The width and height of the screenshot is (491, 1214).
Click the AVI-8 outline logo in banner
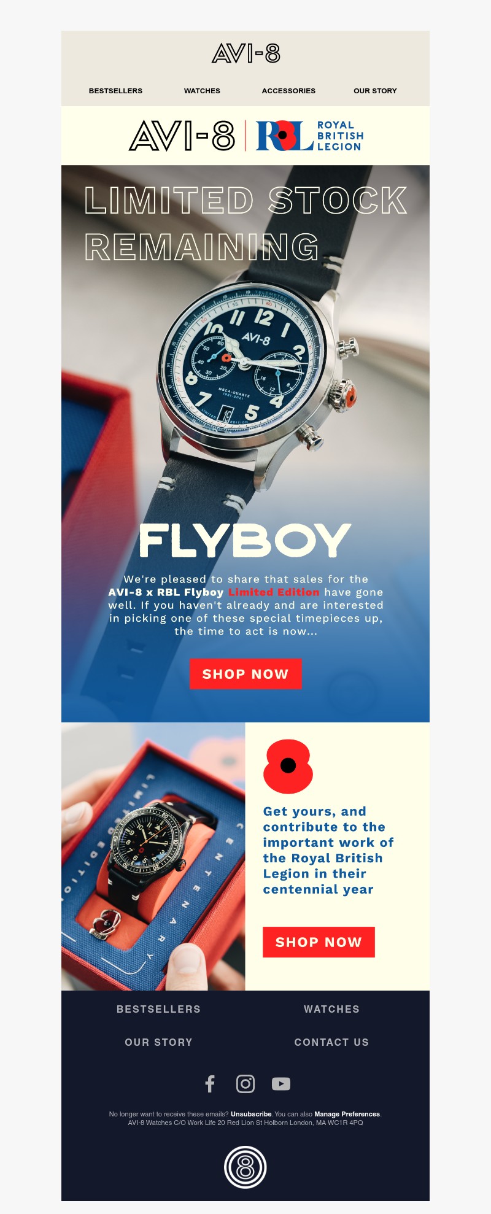coord(182,136)
